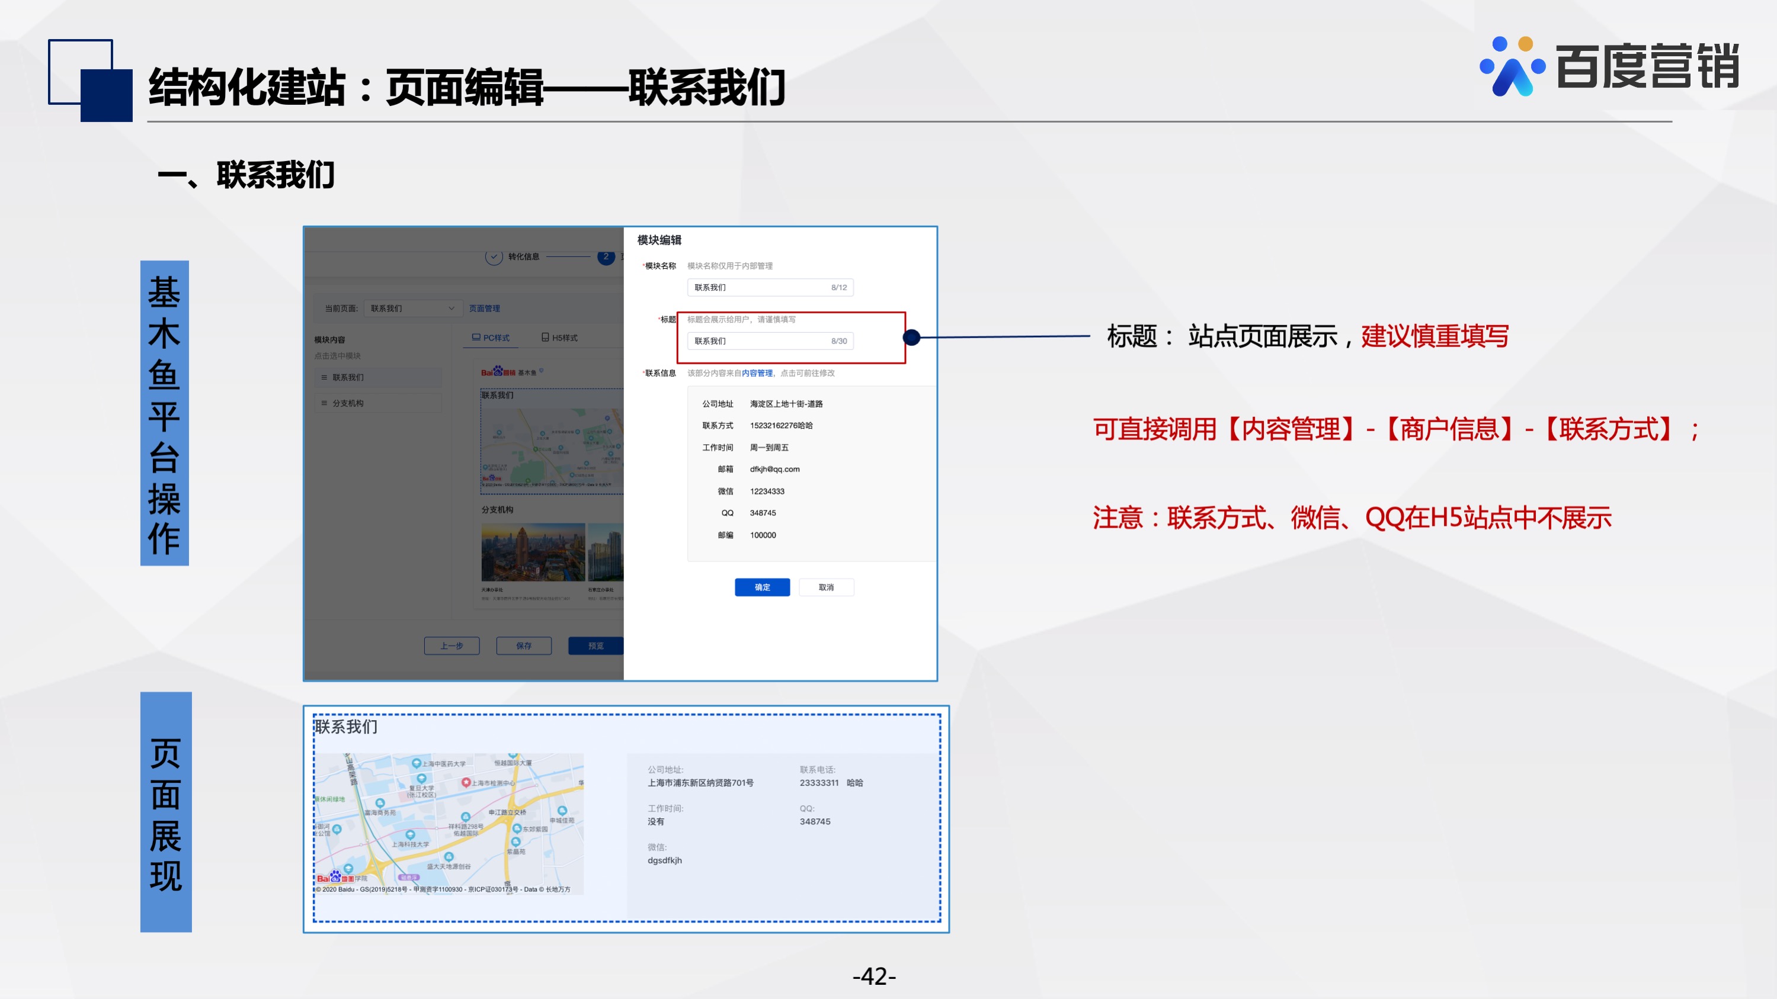This screenshot has height=999, width=1777.
Task: Click the slide title 结构化建站：页面编辑——联系我们
Action: 467,87
